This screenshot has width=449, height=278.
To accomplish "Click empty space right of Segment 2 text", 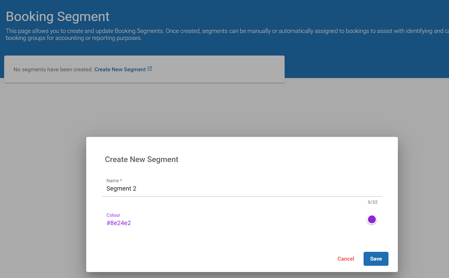I will (253, 189).
